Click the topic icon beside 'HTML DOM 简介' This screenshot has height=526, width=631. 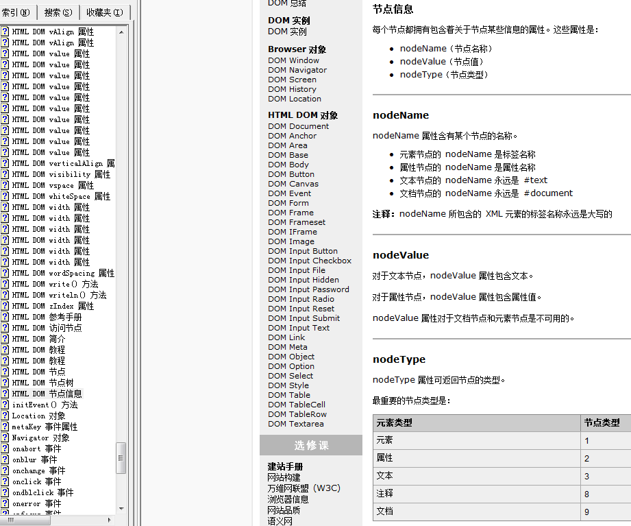pyautogui.click(x=5, y=339)
